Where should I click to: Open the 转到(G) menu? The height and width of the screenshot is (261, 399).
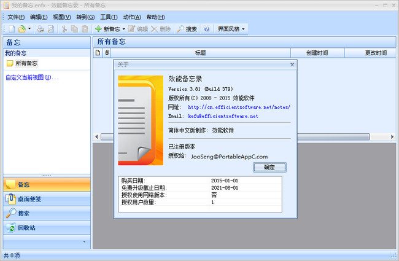tap(85, 17)
